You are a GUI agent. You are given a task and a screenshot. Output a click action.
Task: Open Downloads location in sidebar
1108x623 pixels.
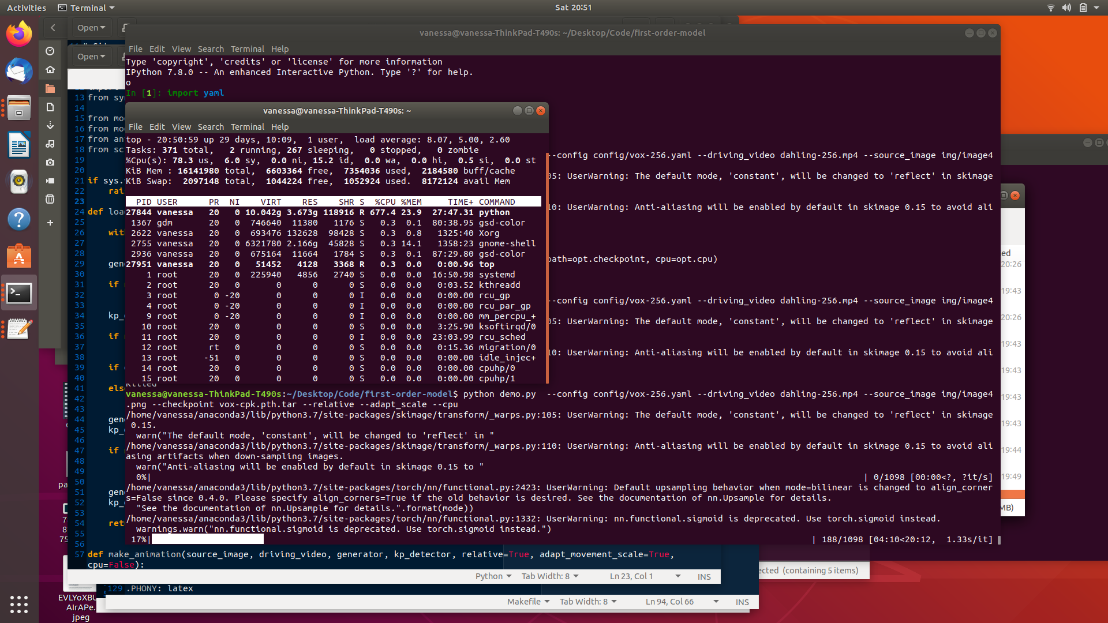click(x=50, y=125)
